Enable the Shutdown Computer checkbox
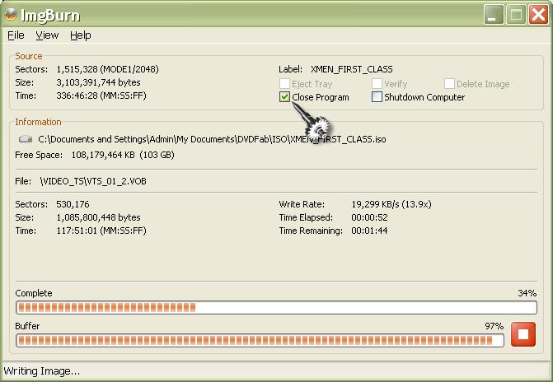Viewport: 553px width, 382px height. [x=377, y=97]
